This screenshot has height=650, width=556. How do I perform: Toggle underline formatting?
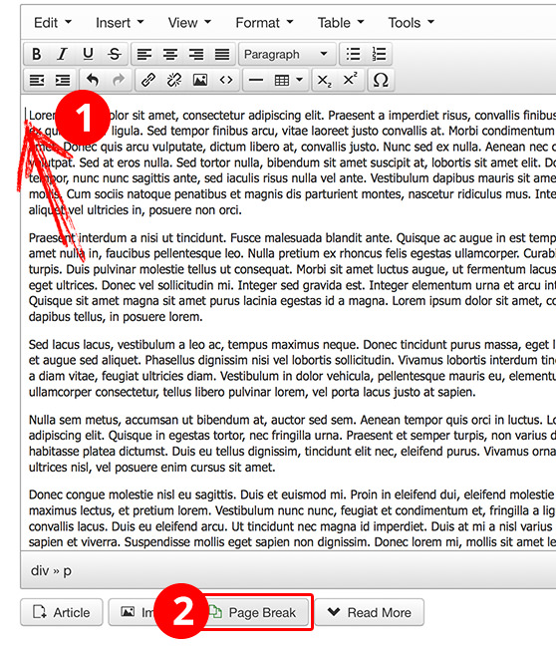(x=88, y=54)
